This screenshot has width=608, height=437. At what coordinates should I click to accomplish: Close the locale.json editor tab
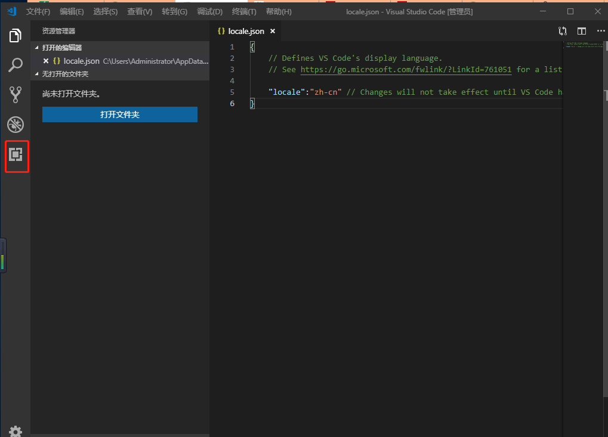coord(273,31)
